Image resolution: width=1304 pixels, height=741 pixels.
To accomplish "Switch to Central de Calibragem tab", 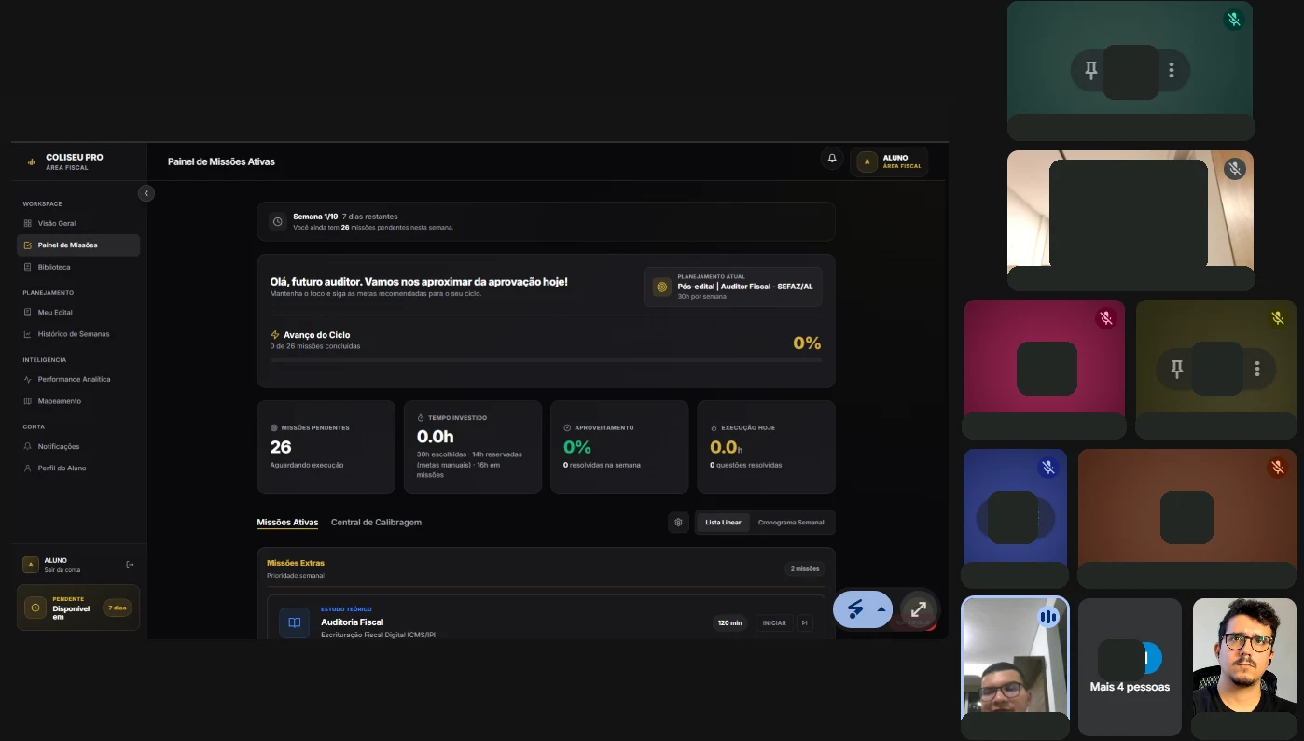I will click(376, 523).
